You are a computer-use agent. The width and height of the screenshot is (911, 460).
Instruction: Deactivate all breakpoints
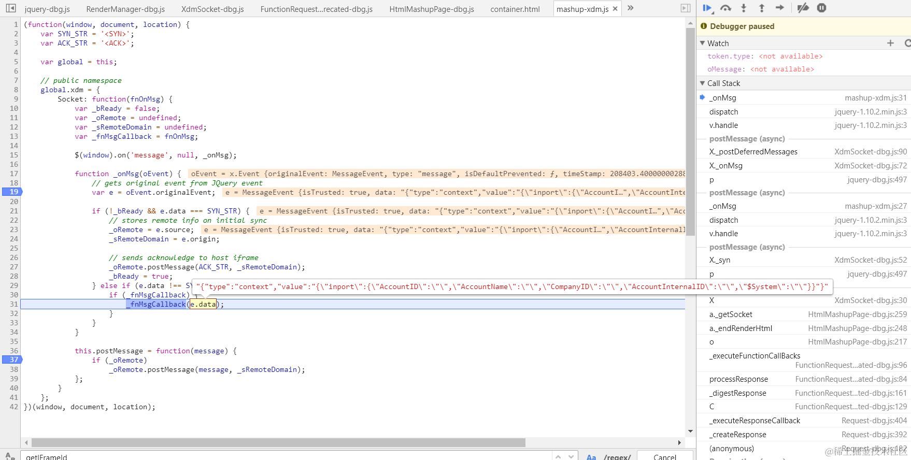coord(803,8)
